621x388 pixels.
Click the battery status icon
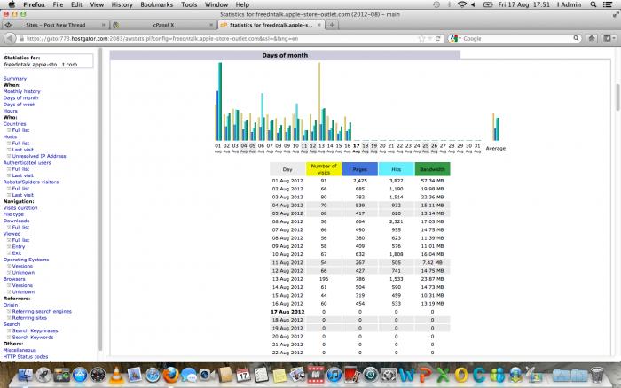pos(488,4)
